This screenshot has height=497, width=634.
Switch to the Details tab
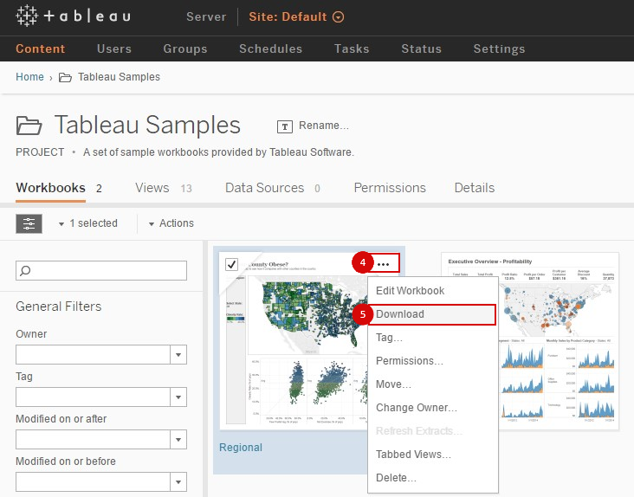click(x=475, y=188)
